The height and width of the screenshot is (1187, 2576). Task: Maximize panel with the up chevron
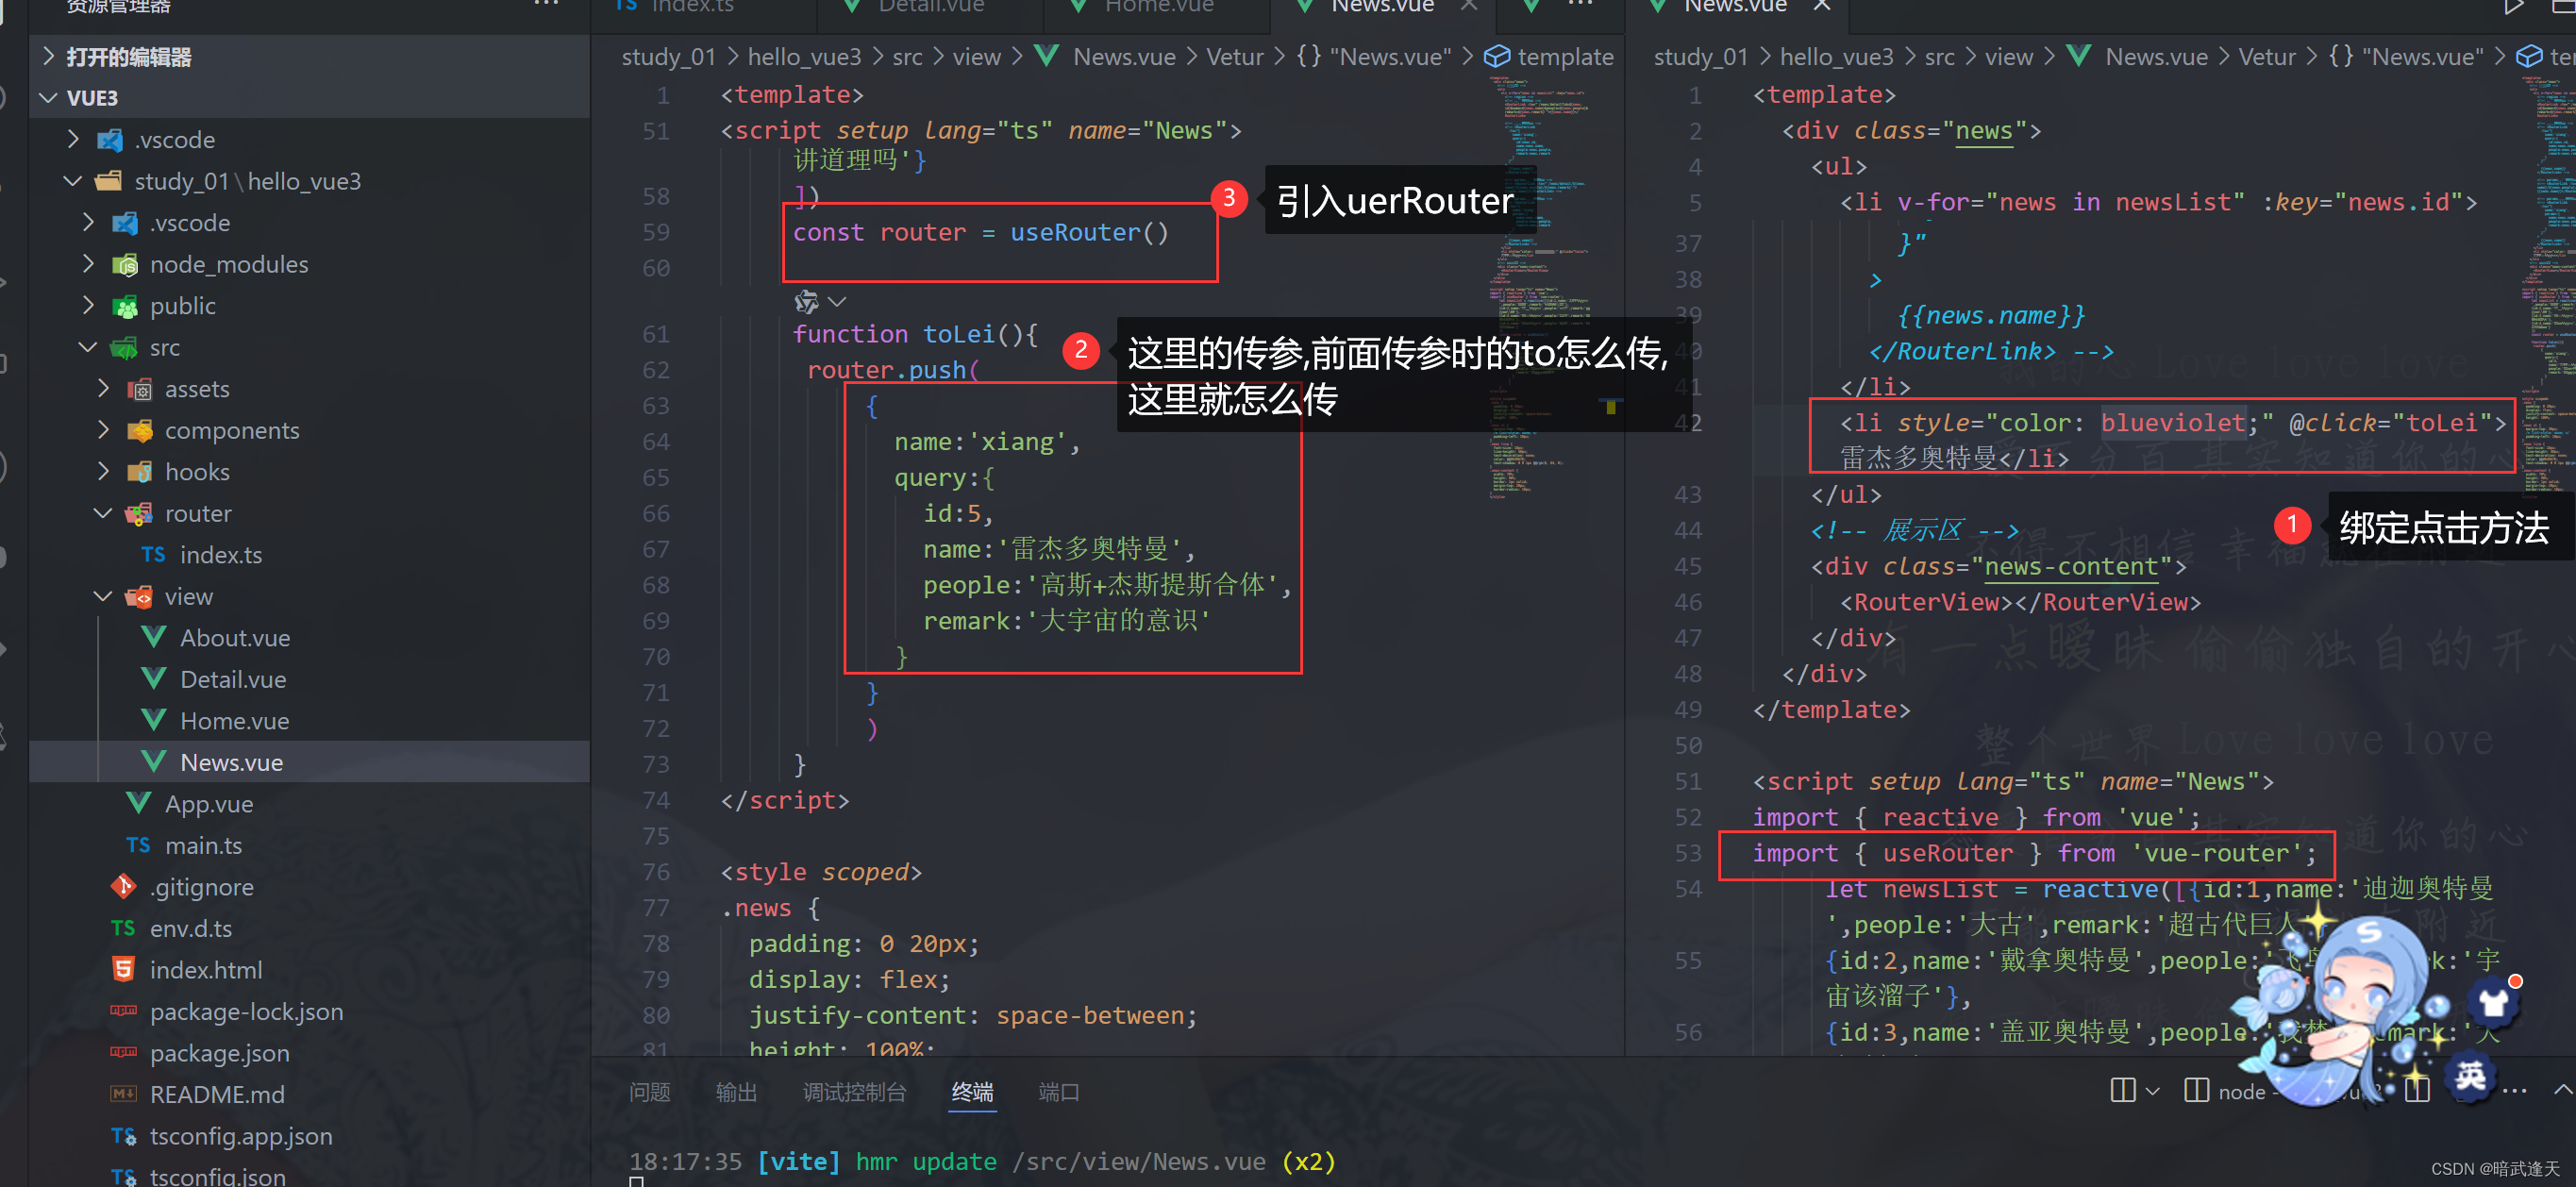tap(2562, 1090)
